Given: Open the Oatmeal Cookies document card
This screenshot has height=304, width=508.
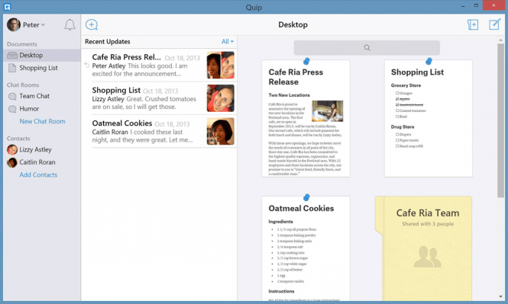Looking at the screenshot, I should click(x=306, y=248).
